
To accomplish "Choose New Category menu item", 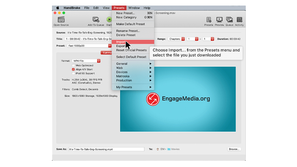I will 133,17.
